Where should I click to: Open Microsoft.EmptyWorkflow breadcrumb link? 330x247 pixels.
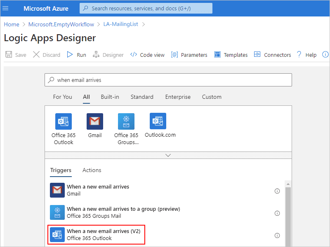click(x=61, y=24)
